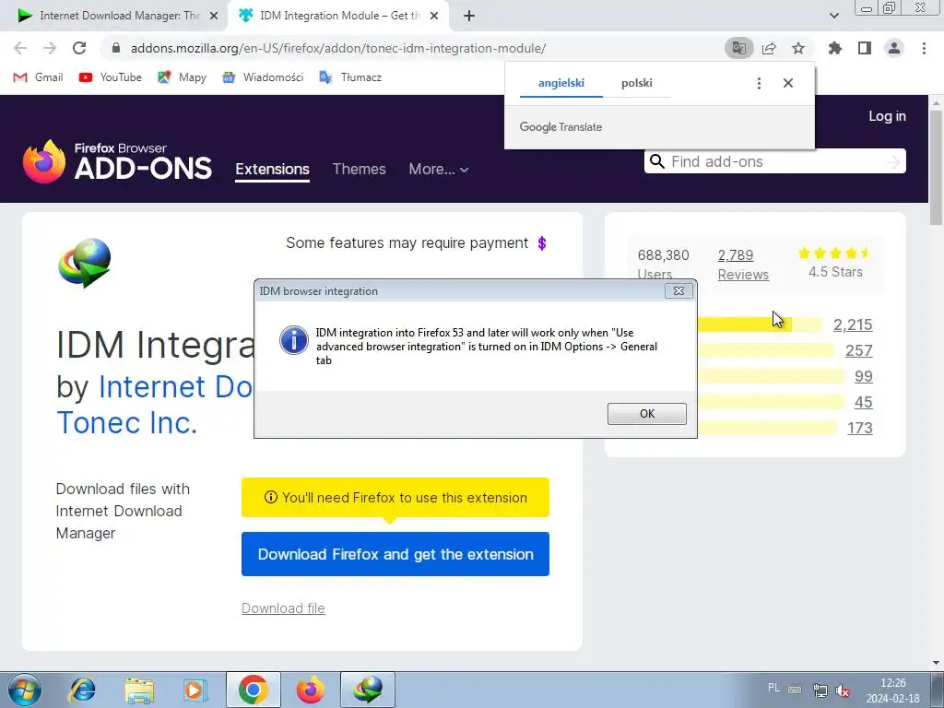
Task: Close the IDM Integration Module tab
Action: point(434,16)
